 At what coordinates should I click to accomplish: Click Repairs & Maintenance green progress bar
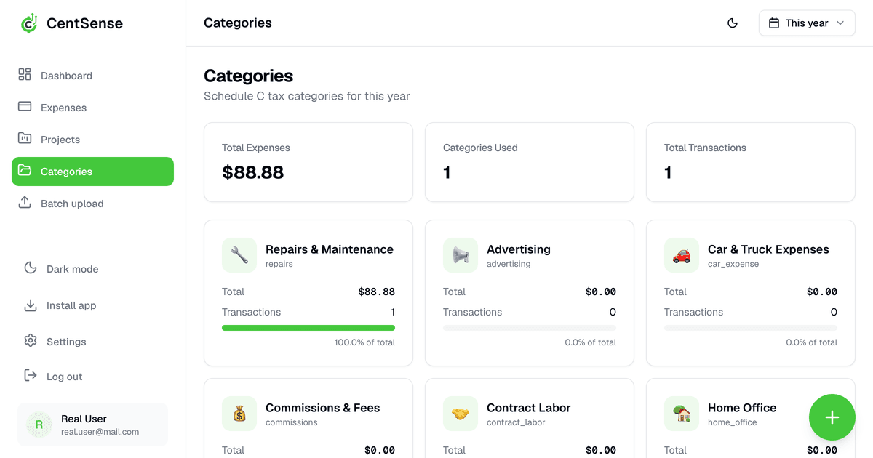[x=308, y=328]
